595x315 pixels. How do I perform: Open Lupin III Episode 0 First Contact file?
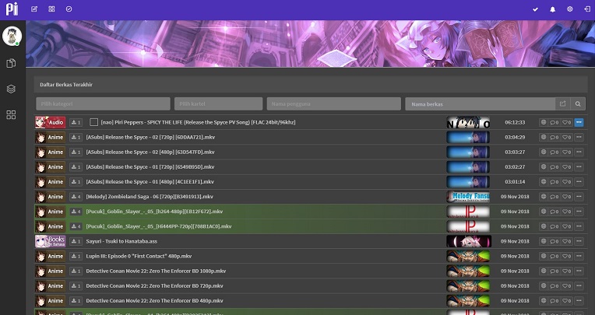tap(139, 256)
